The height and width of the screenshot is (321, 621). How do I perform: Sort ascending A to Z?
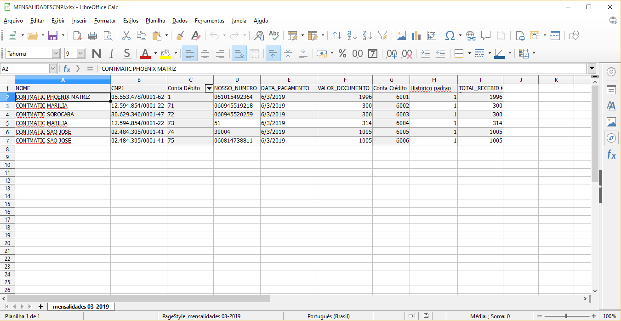pos(353,35)
